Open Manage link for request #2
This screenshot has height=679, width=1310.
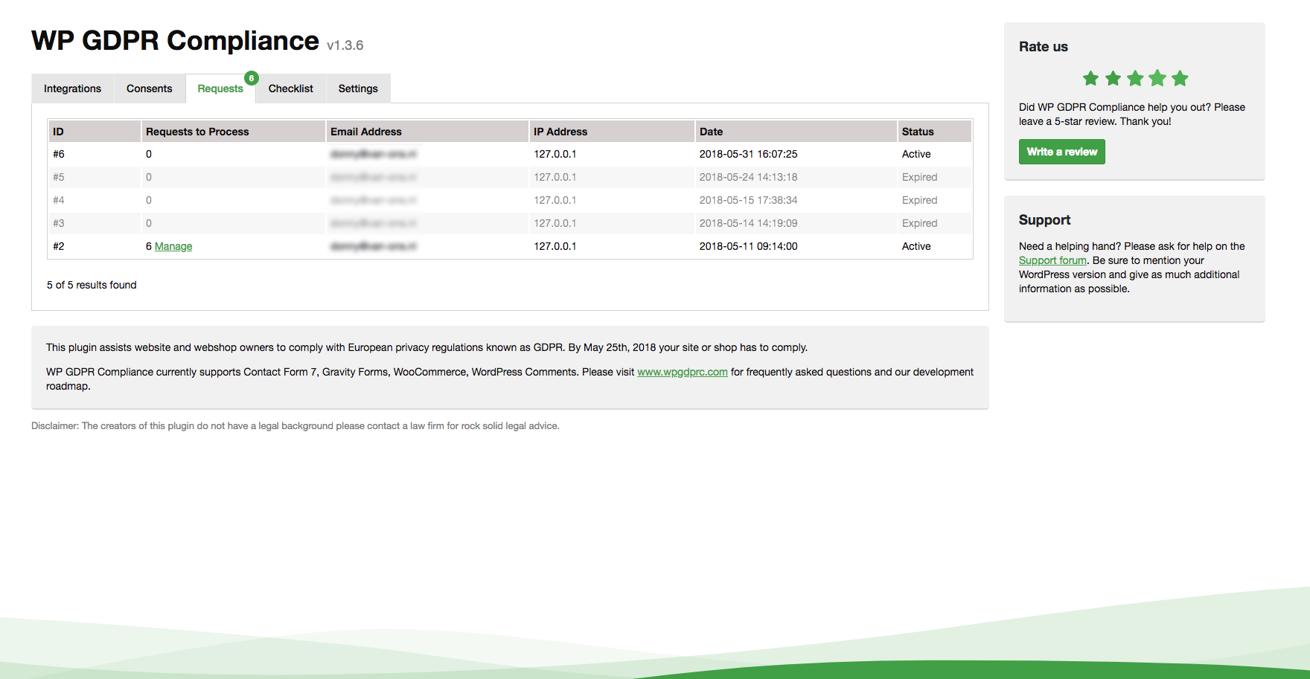(173, 246)
